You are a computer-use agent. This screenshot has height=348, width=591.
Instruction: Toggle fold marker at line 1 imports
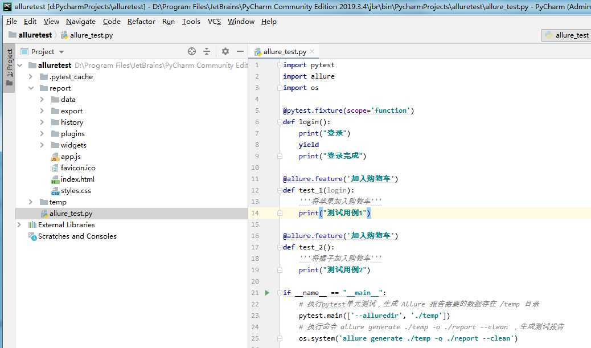[280, 65]
